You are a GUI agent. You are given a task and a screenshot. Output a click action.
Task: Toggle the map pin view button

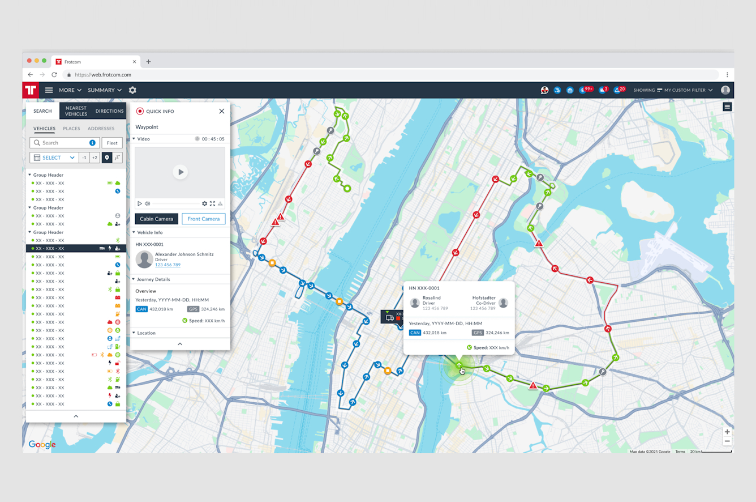click(106, 158)
